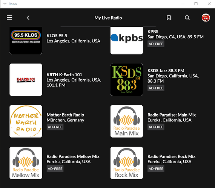Click 'Los Angeles, California, USA' under KLOS 95.5
Image resolution: width=215 pixels, height=188 pixels.
tap(73, 41)
